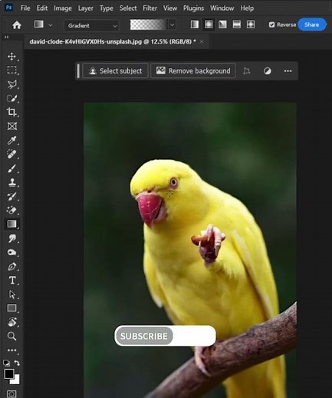This screenshot has width=332, height=398.
Task: Click the transform image icon in taskbar
Action: 246,71
